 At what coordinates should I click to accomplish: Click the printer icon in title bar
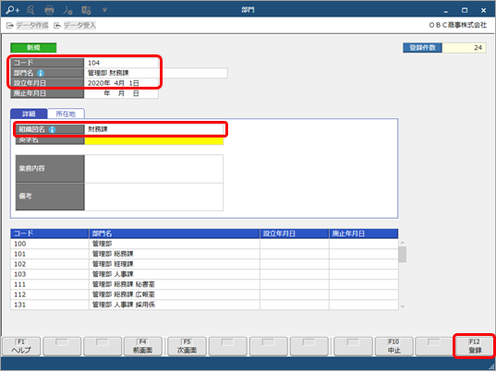pos(49,10)
